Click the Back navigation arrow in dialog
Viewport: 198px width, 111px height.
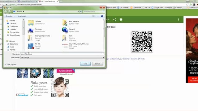[6, 12]
